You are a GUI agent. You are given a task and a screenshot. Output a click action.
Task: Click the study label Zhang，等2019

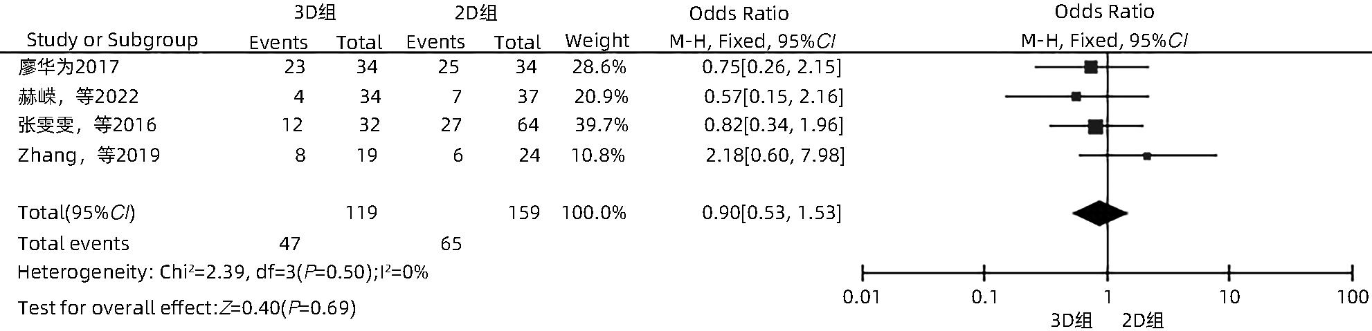click(89, 155)
